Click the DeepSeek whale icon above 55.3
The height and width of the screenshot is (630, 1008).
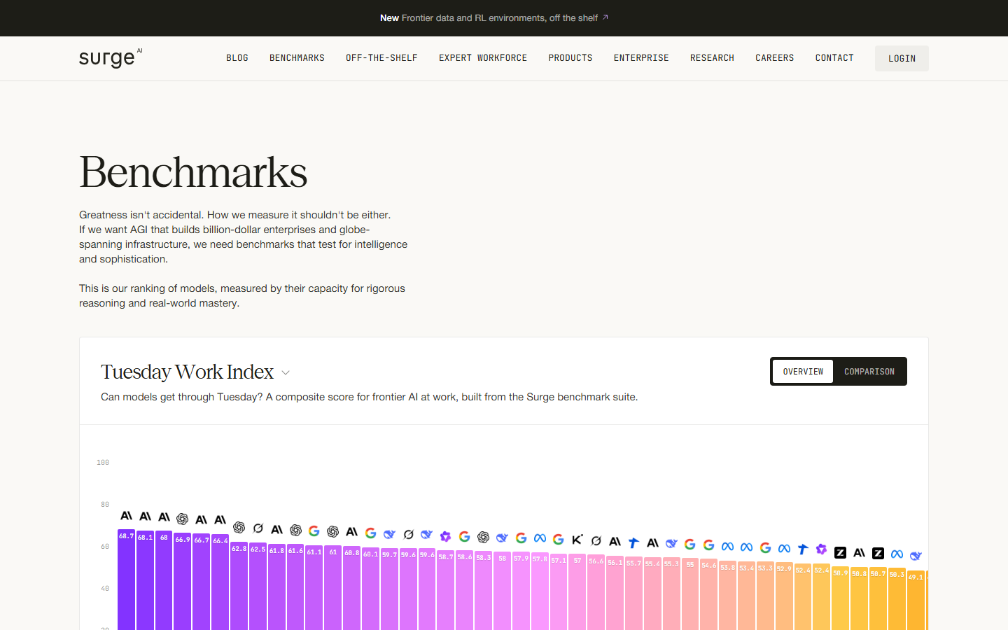pos(671,543)
